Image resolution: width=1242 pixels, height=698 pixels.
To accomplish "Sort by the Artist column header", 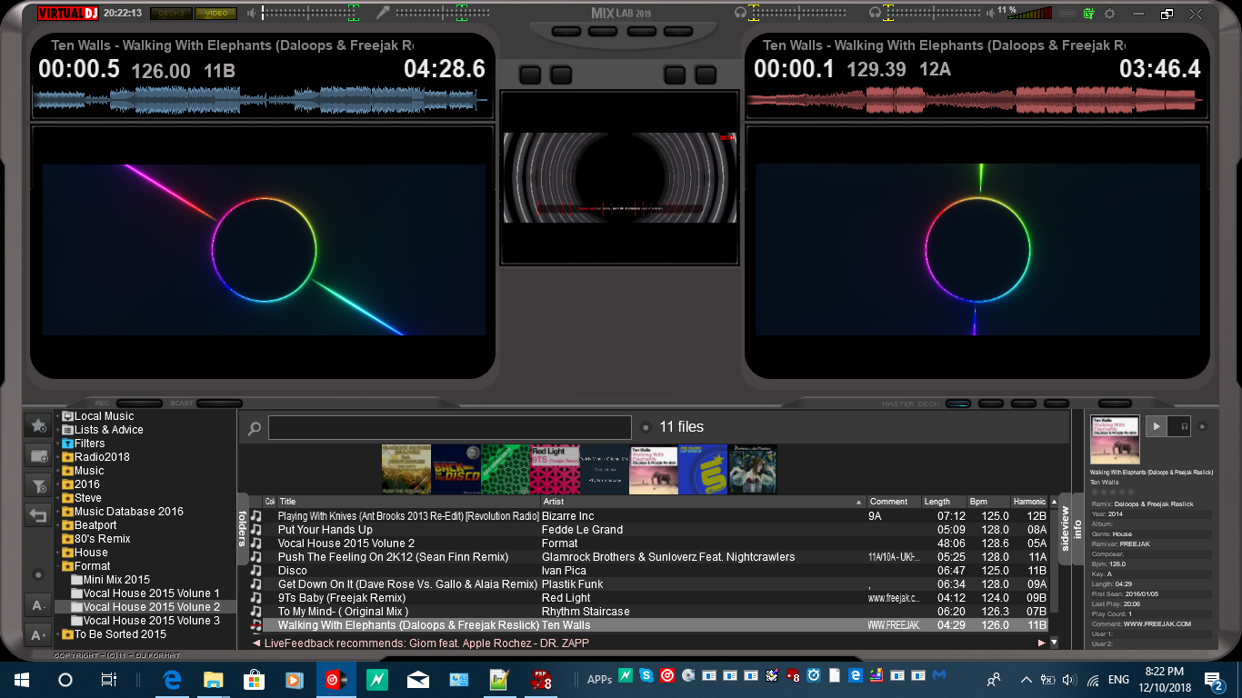I will tap(702, 502).
